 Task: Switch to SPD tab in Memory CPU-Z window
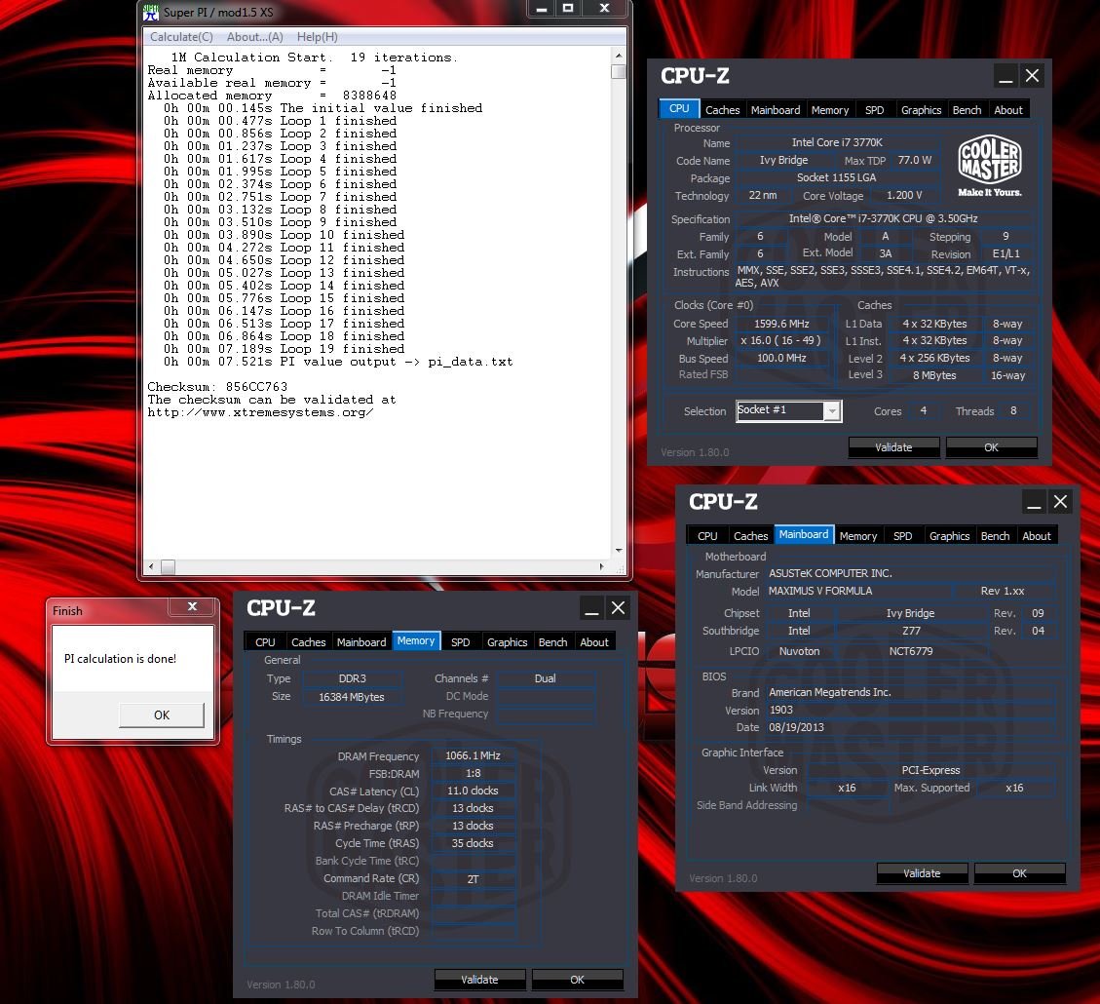[x=460, y=642]
